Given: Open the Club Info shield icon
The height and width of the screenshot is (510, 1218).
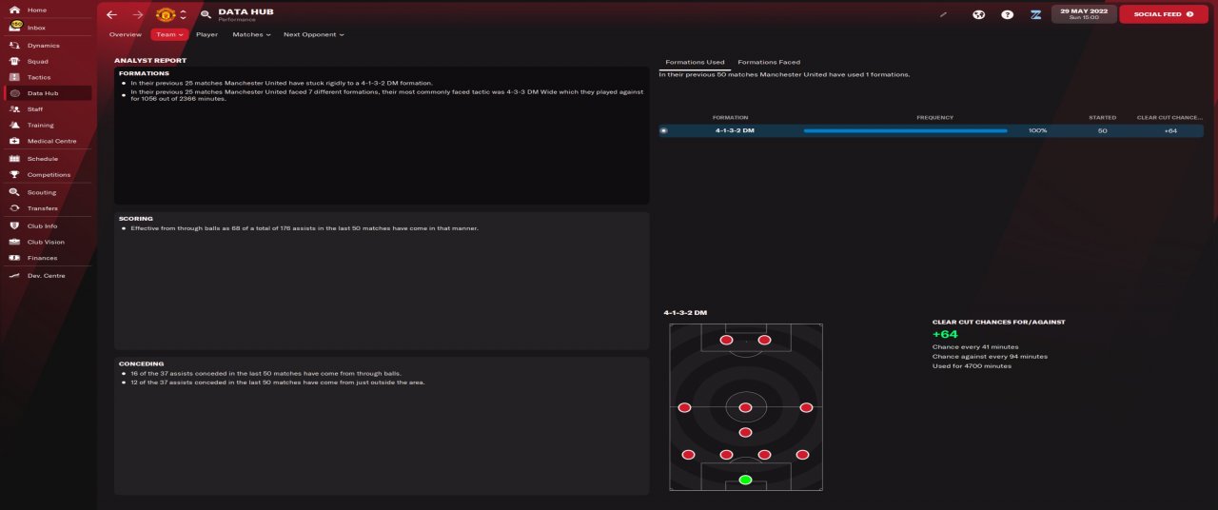Looking at the screenshot, I should (14, 226).
